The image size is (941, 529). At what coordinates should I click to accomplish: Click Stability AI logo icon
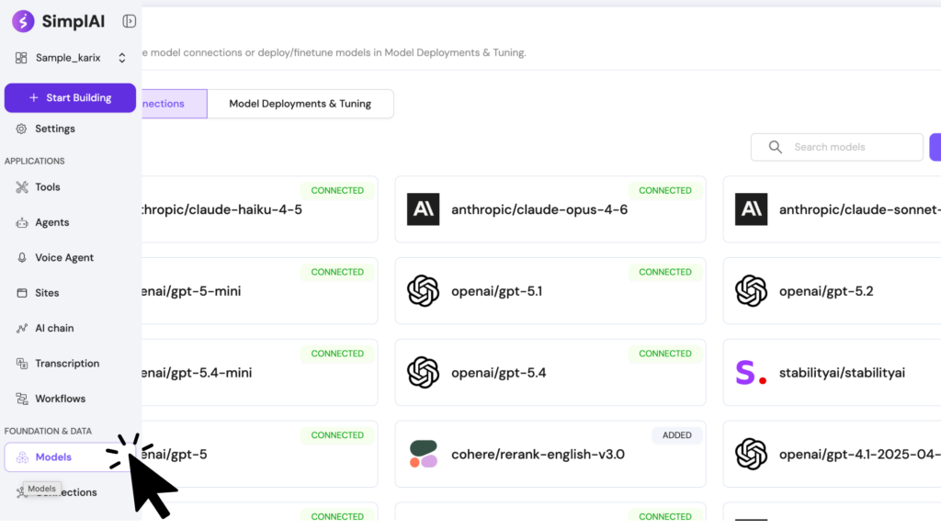coord(751,373)
